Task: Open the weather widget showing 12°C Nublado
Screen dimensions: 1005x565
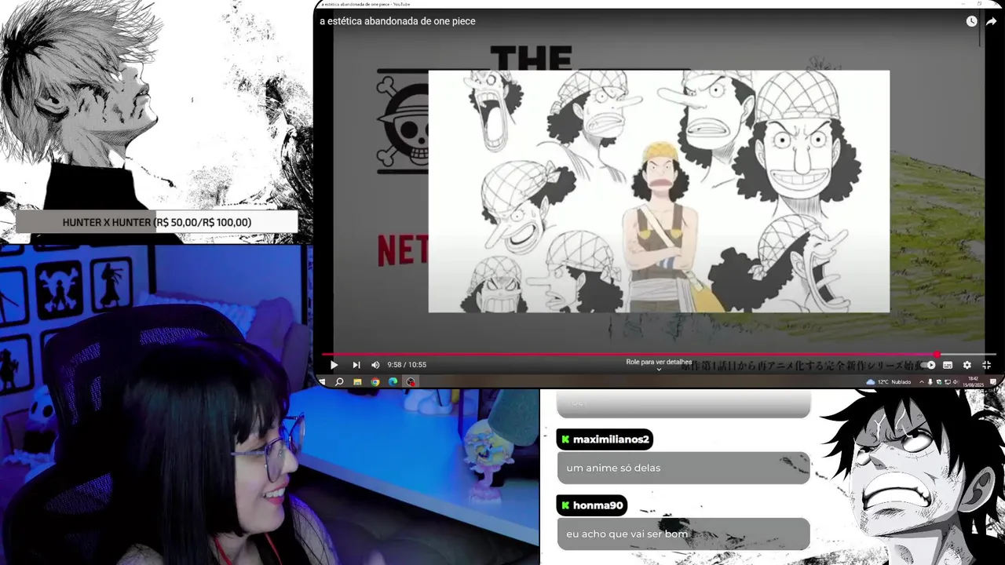Action: point(889,382)
